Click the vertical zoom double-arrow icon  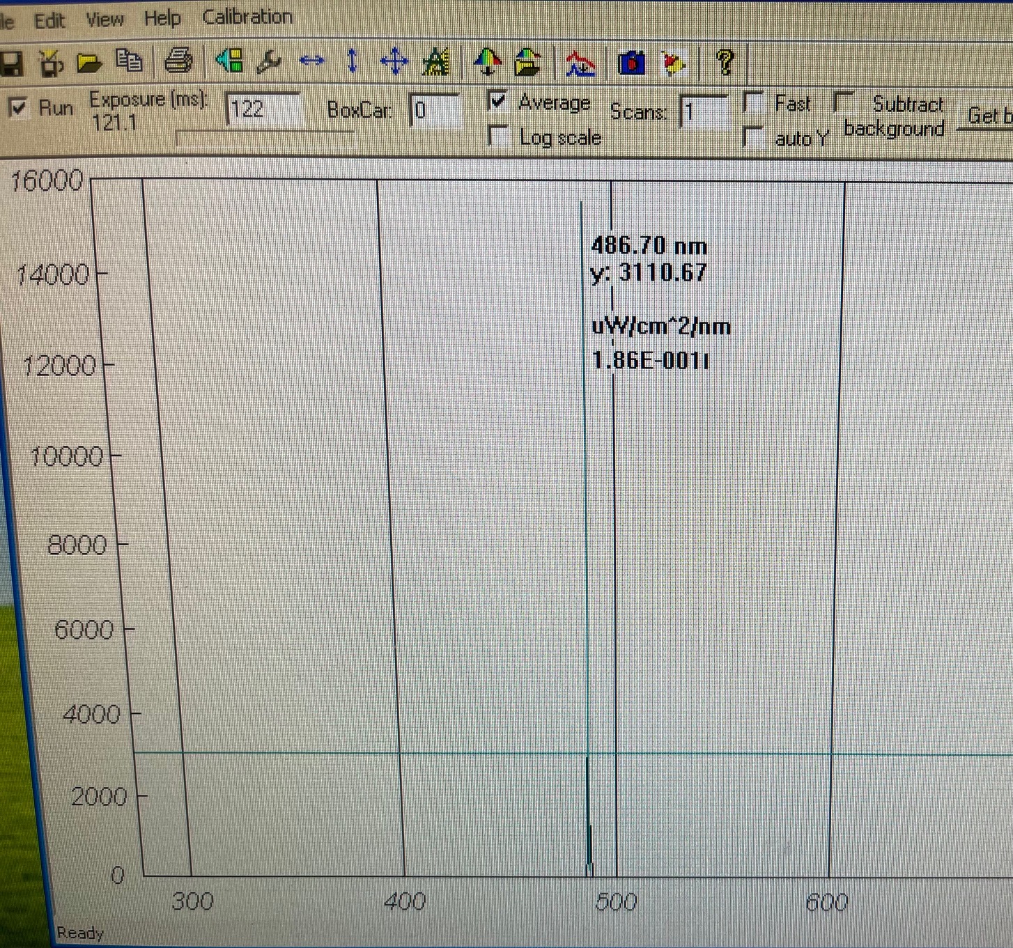(x=353, y=61)
